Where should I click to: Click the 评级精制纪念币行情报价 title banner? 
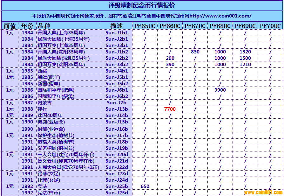pyautogui.click(x=142, y=5)
